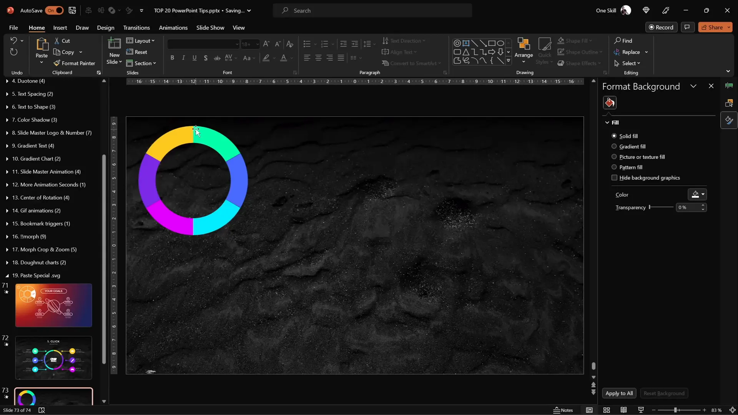
Task: Click the Microsoft 365 diamond icon
Action: 646,10
